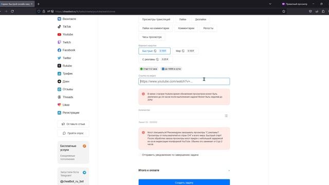
Task: Switch to the Комментарии tab
Action: [186, 28]
